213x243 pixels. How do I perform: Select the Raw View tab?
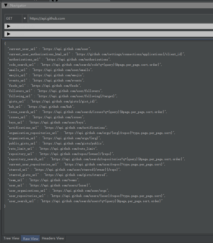coord(31,239)
